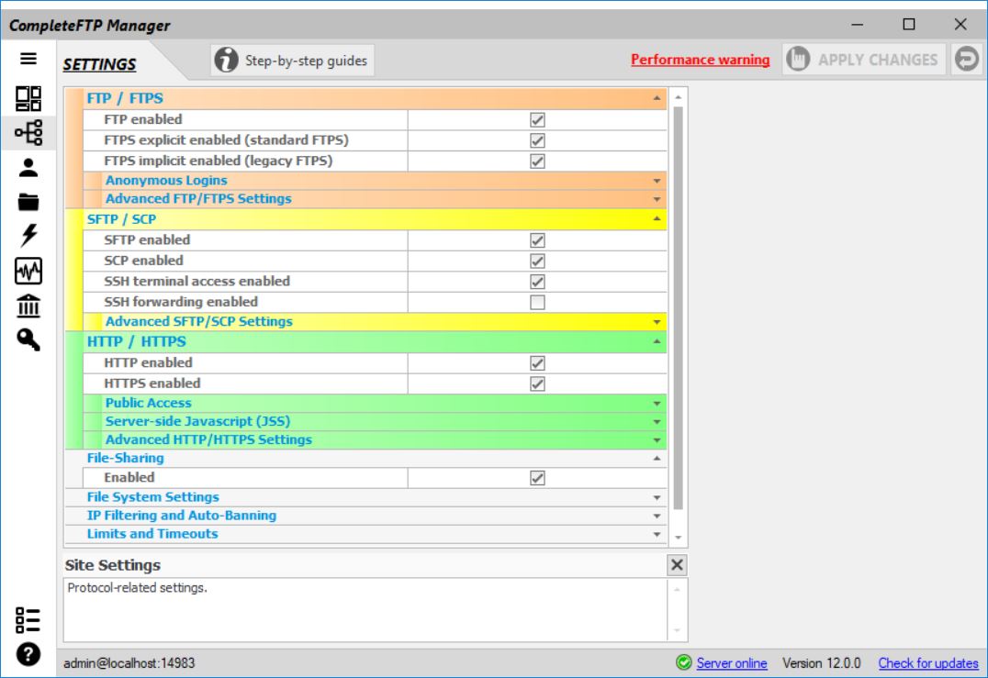This screenshot has width=988, height=678.
Task: Open the Folders sidebar icon
Action: (28, 202)
